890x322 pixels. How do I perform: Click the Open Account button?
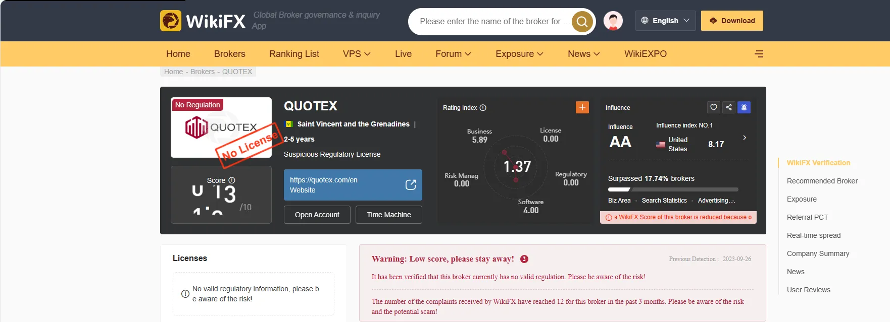317,215
